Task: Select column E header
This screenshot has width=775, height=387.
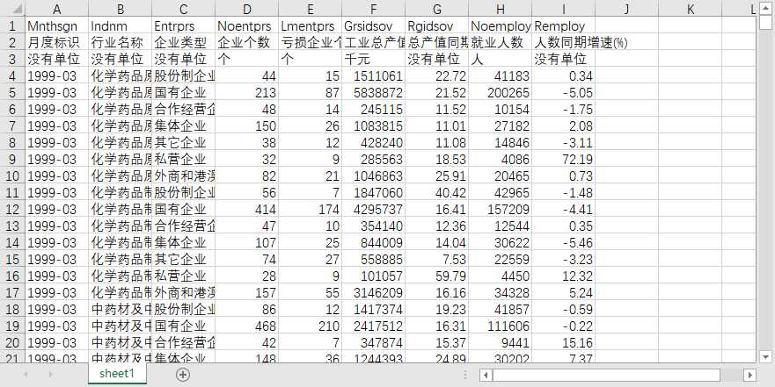Action: coord(310,9)
